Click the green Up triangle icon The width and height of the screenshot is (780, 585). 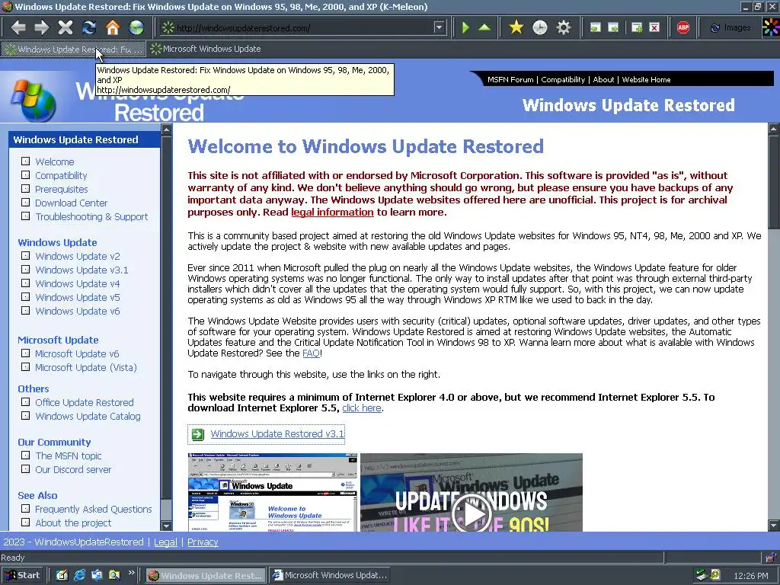click(484, 27)
